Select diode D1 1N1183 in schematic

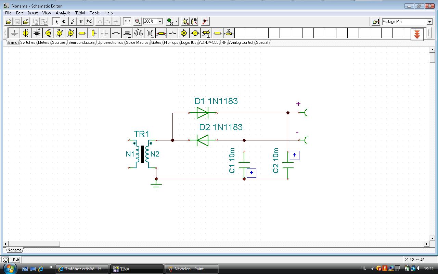pyautogui.click(x=203, y=112)
